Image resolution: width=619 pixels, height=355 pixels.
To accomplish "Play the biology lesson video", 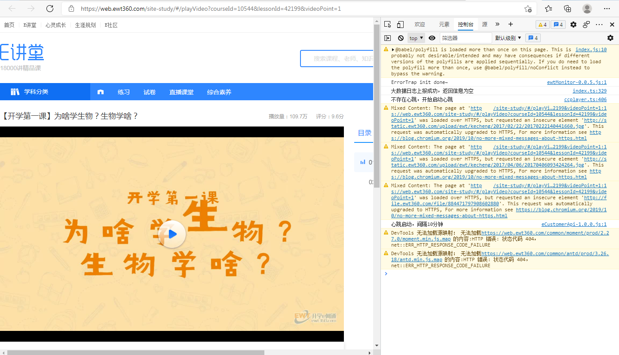I will tap(172, 234).
